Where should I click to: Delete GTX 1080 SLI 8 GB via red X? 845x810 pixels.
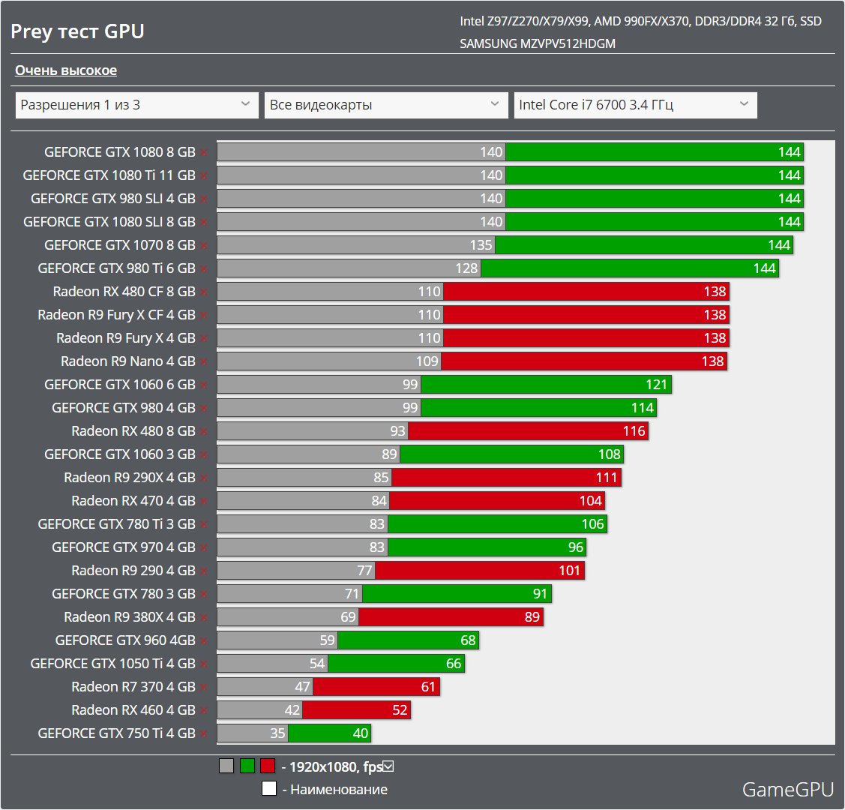point(204,222)
